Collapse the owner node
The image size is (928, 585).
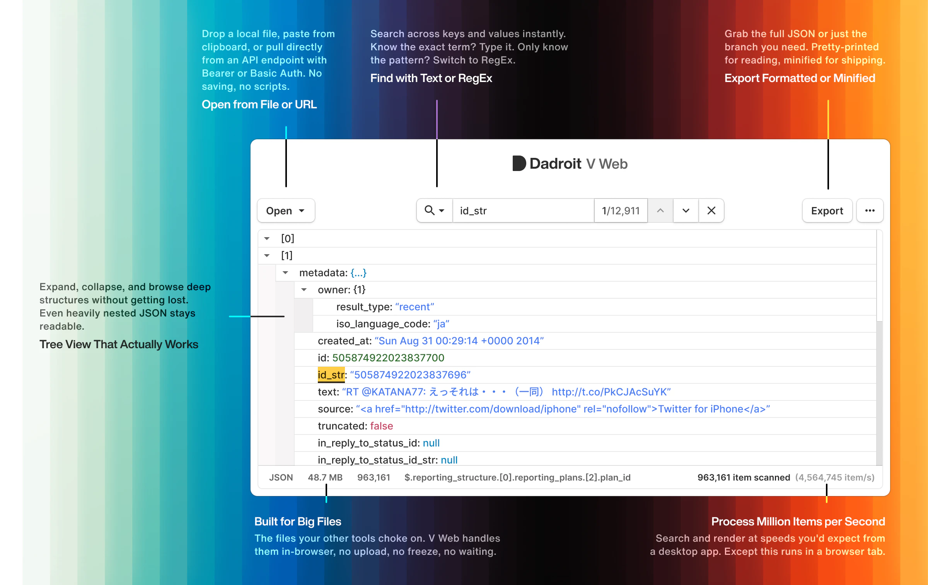304,290
